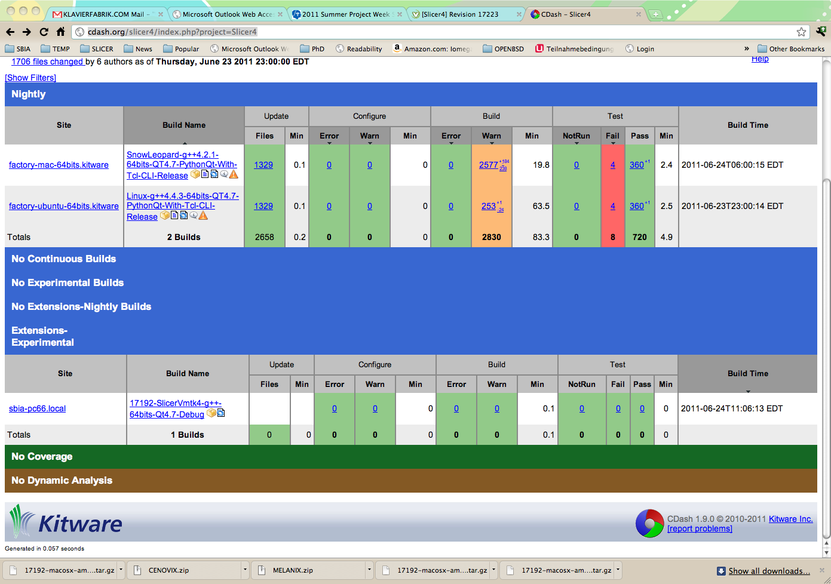The width and height of the screenshot is (831, 584).
Task: Open sbia-pc66.local site link
Action: click(37, 408)
